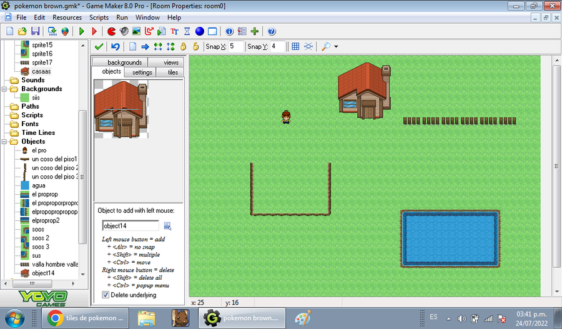
Task: Toggle Delete underlying checkbox
Action: [106, 295]
